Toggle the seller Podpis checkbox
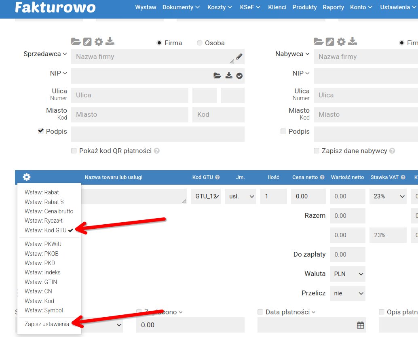This screenshot has width=418, height=337. 40,131
